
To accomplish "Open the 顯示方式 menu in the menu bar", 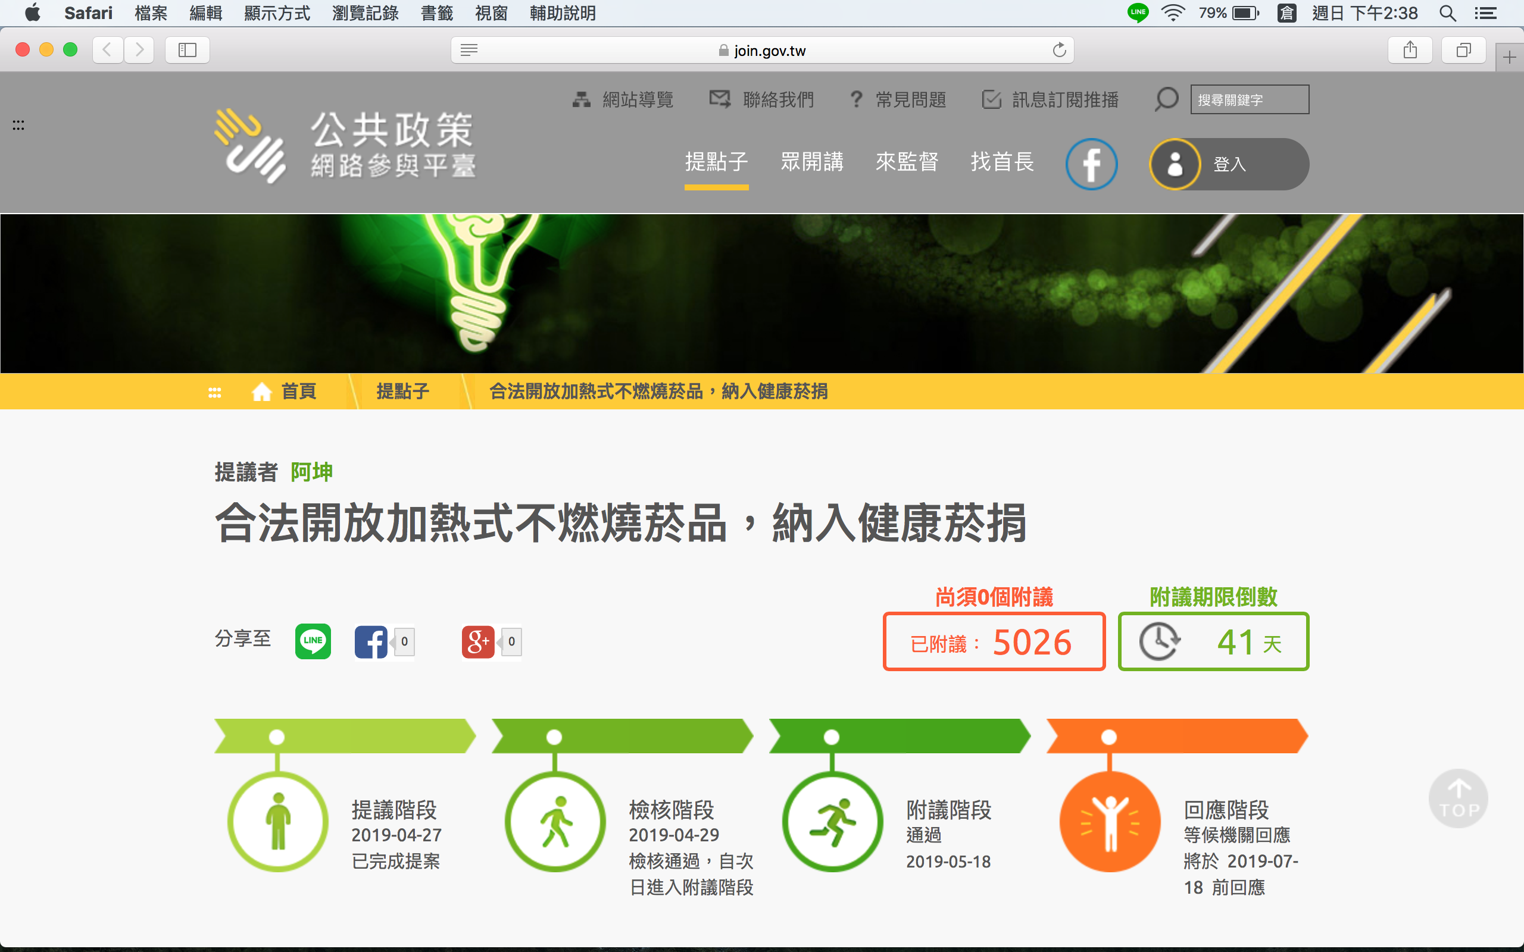I will [277, 13].
